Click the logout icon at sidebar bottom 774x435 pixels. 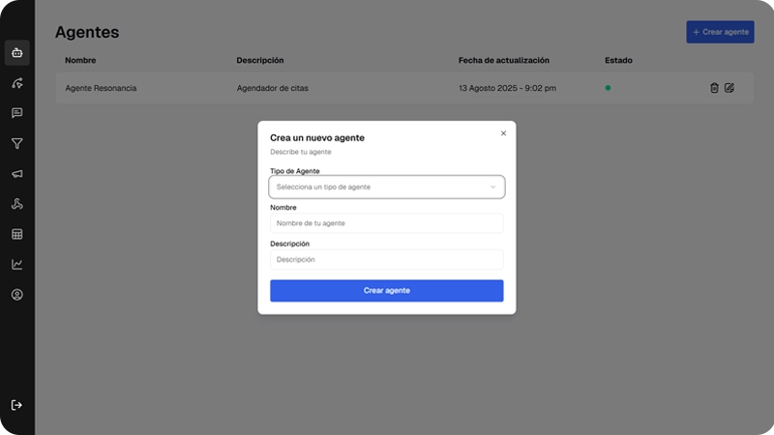pyautogui.click(x=16, y=405)
